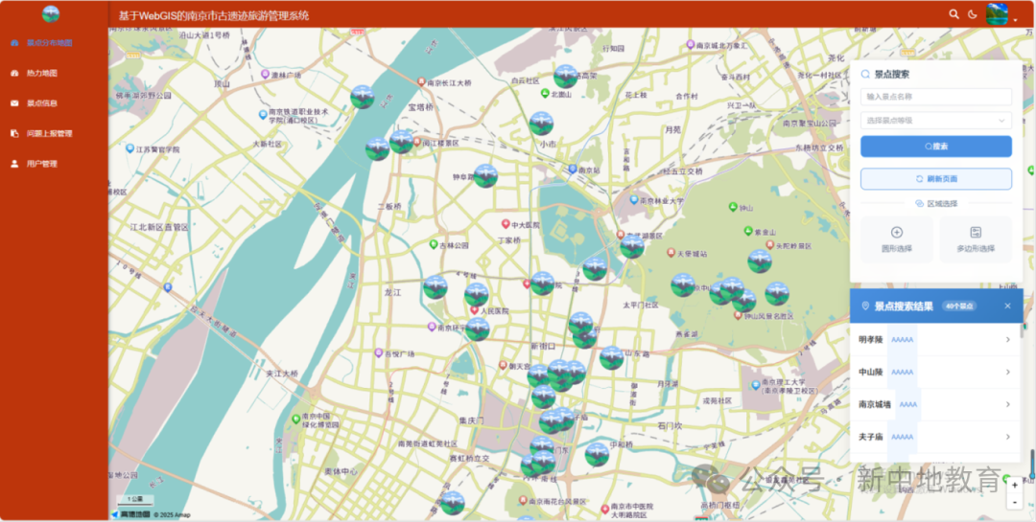
Task: Click the 南京长江大桥 map pin
Action: click(421, 82)
